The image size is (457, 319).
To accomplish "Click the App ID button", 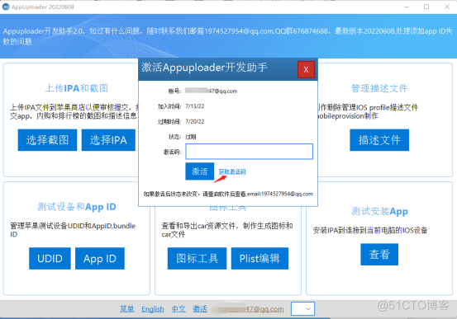I will click(x=100, y=259).
